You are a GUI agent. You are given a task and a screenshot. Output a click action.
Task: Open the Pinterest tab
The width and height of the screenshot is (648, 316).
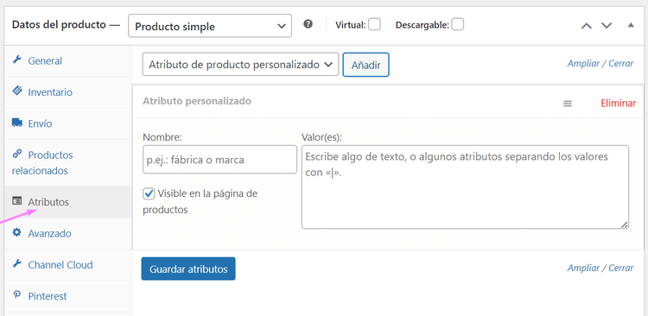coord(68,296)
